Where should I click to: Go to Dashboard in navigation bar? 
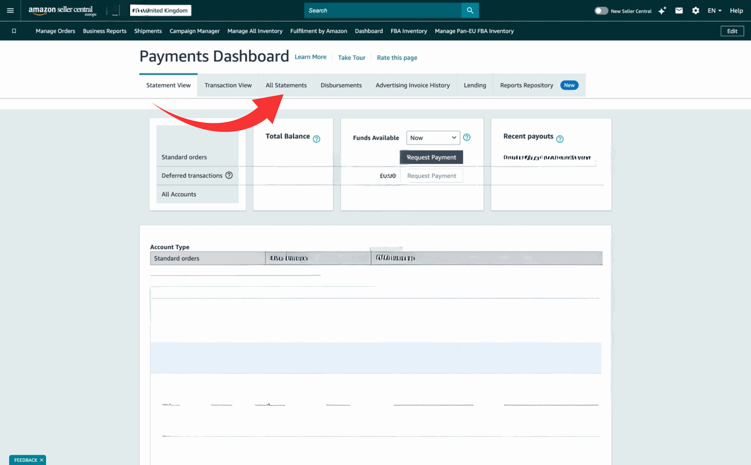(369, 31)
